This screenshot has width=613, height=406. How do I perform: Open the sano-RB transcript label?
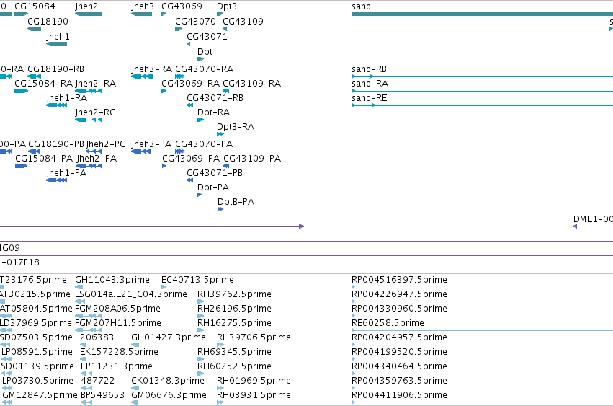pos(369,69)
